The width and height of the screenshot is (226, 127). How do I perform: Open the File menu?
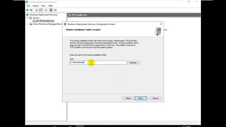tap(28, 6)
